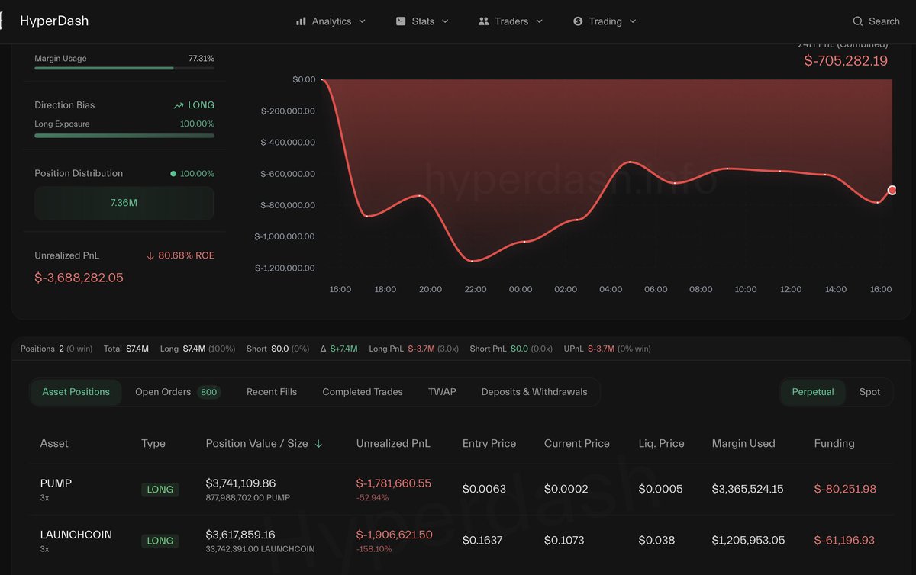Switch to the Completed Trades tab

coord(363,392)
